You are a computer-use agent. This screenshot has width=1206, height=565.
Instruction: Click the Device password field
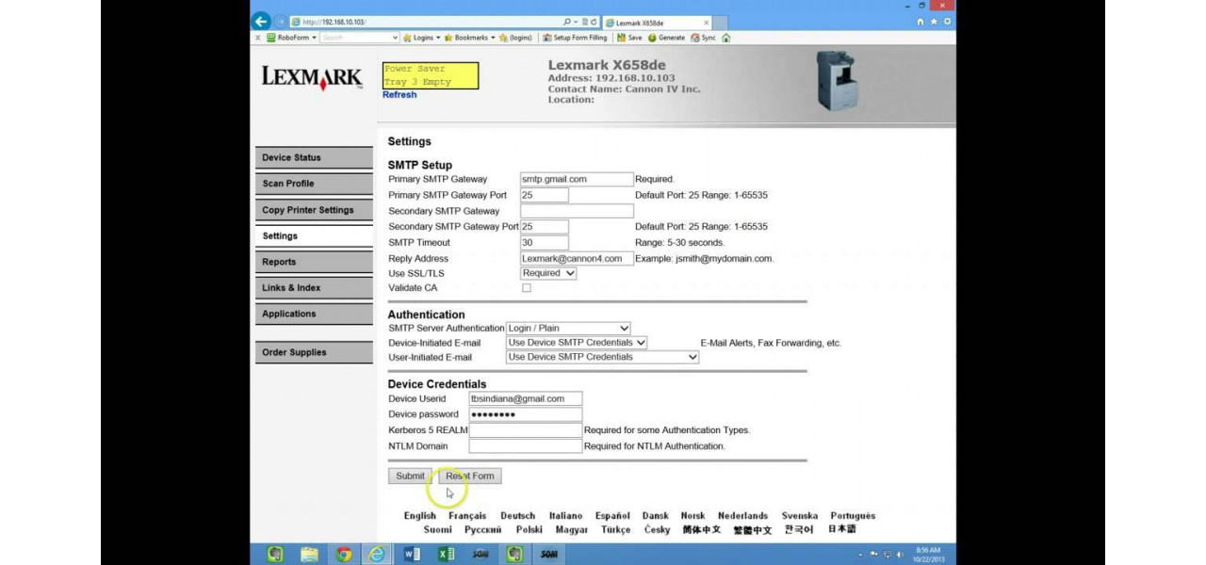point(526,414)
